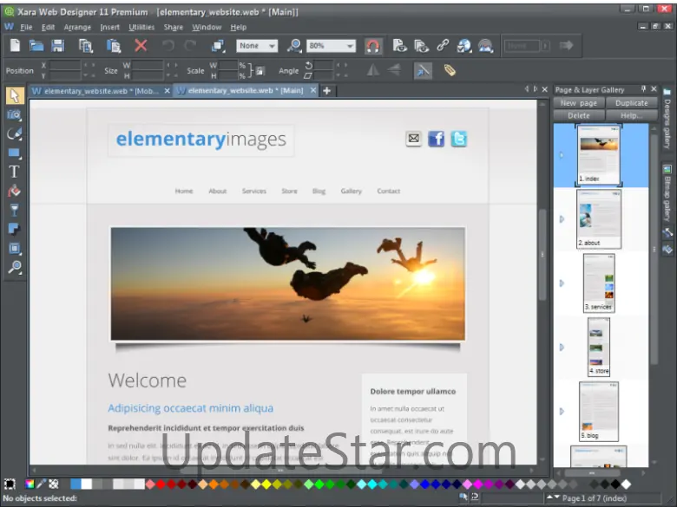Open the Insert menu
The width and height of the screenshot is (677, 507).
click(109, 27)
